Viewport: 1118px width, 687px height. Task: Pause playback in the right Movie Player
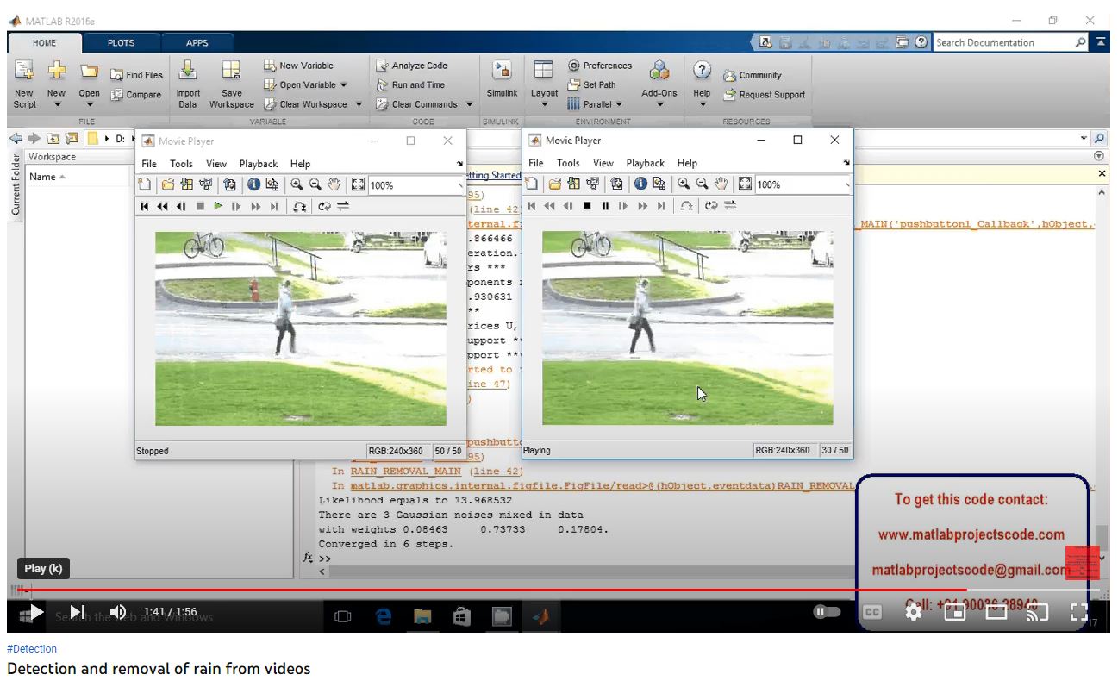(x=605, y=206)
